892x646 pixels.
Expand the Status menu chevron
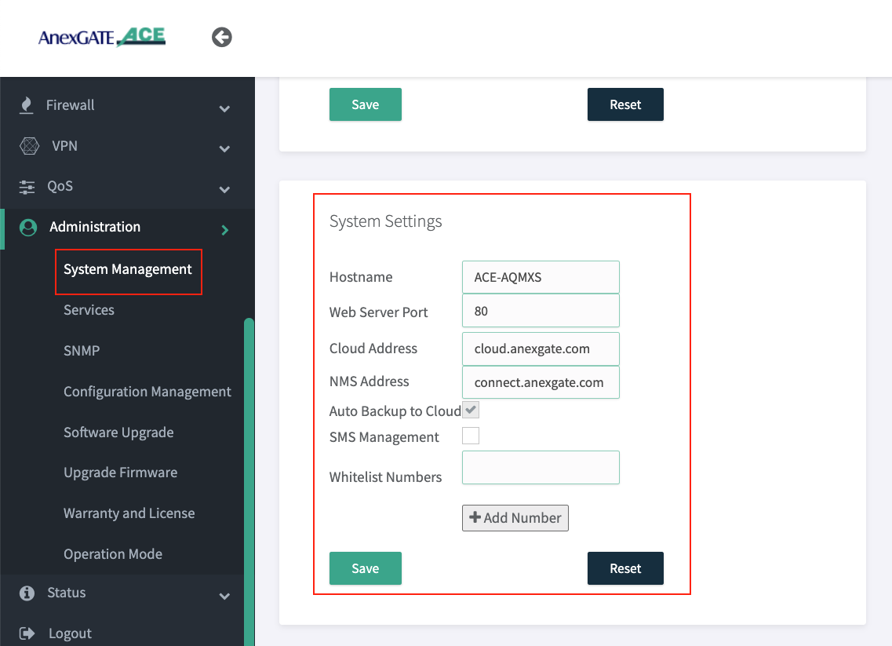coord(224,596)
